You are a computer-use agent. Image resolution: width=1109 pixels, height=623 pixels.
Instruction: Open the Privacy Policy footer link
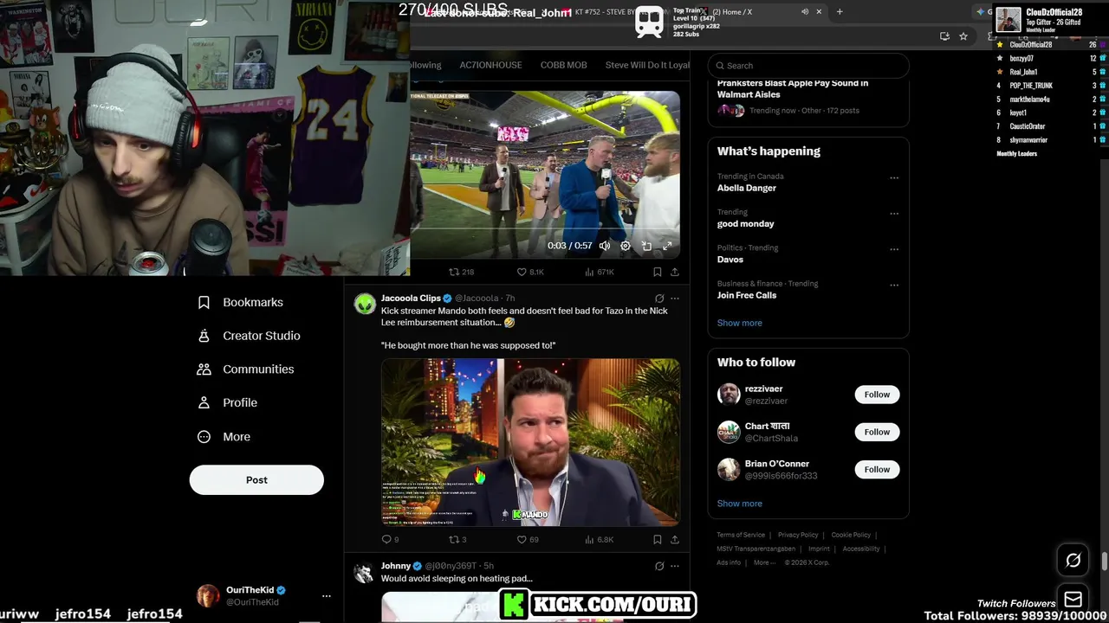[x=798, y=535]
